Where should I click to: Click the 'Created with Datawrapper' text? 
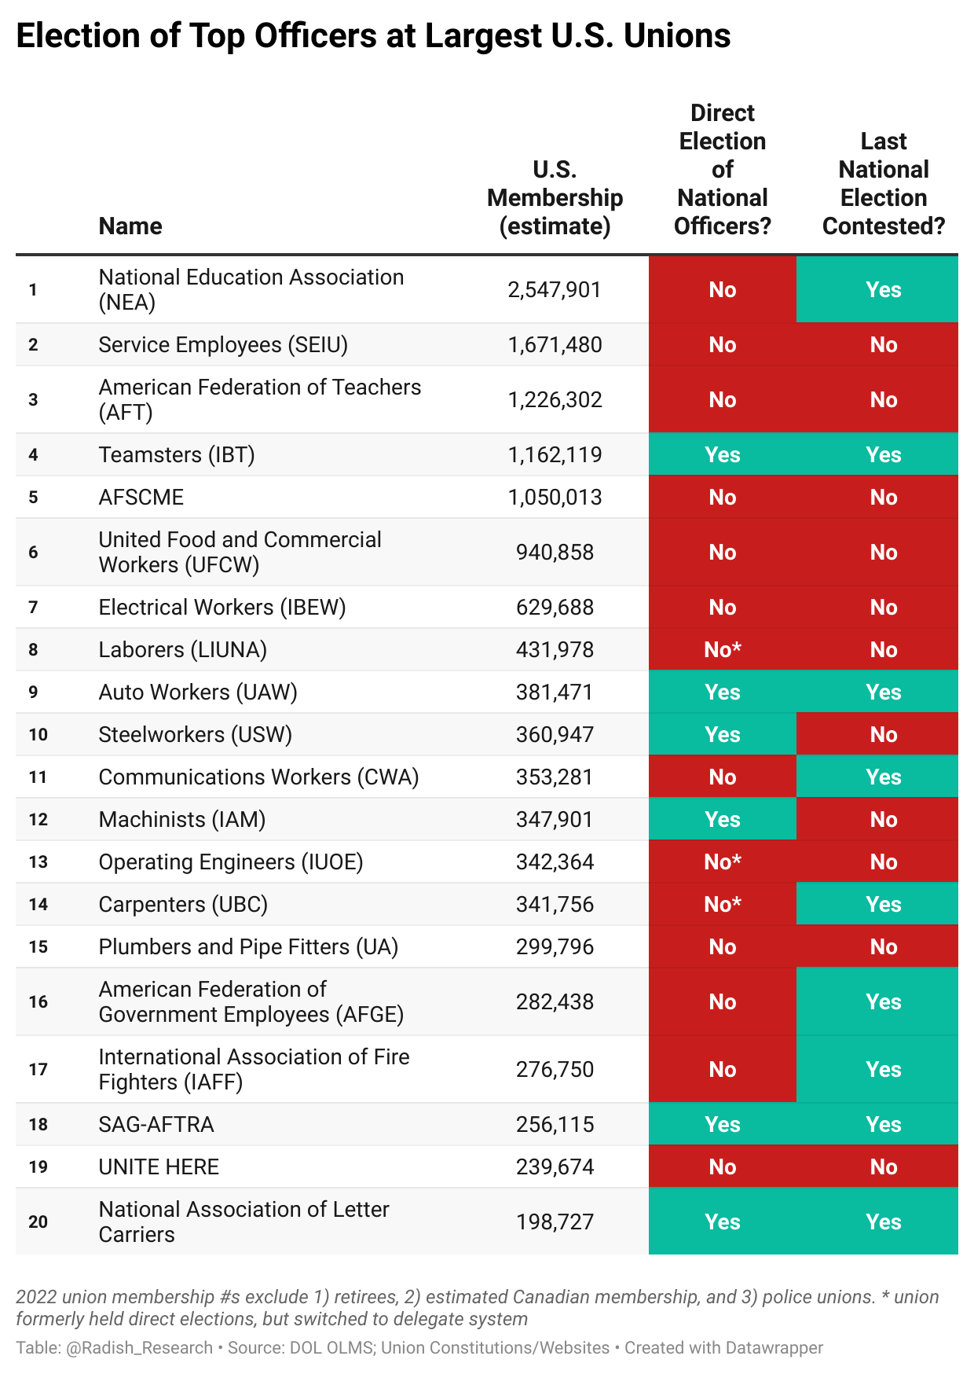point(723,1347)
